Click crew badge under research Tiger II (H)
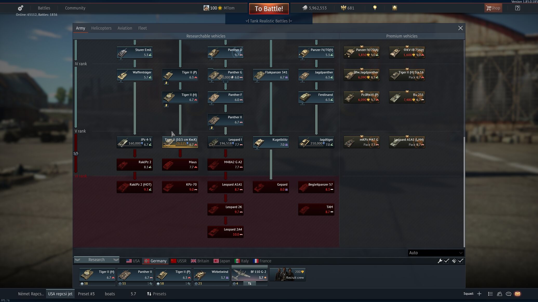Screen dimensions: 538x302 166,105
